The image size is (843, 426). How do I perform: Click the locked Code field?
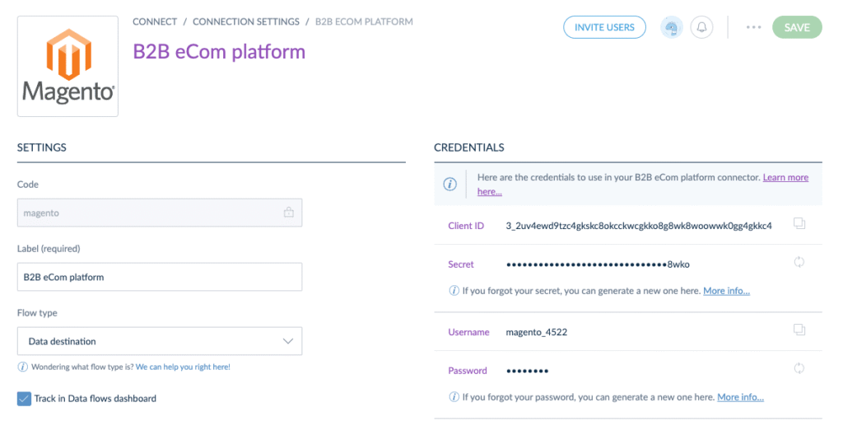pyautogui.click(x=160, y=213)
